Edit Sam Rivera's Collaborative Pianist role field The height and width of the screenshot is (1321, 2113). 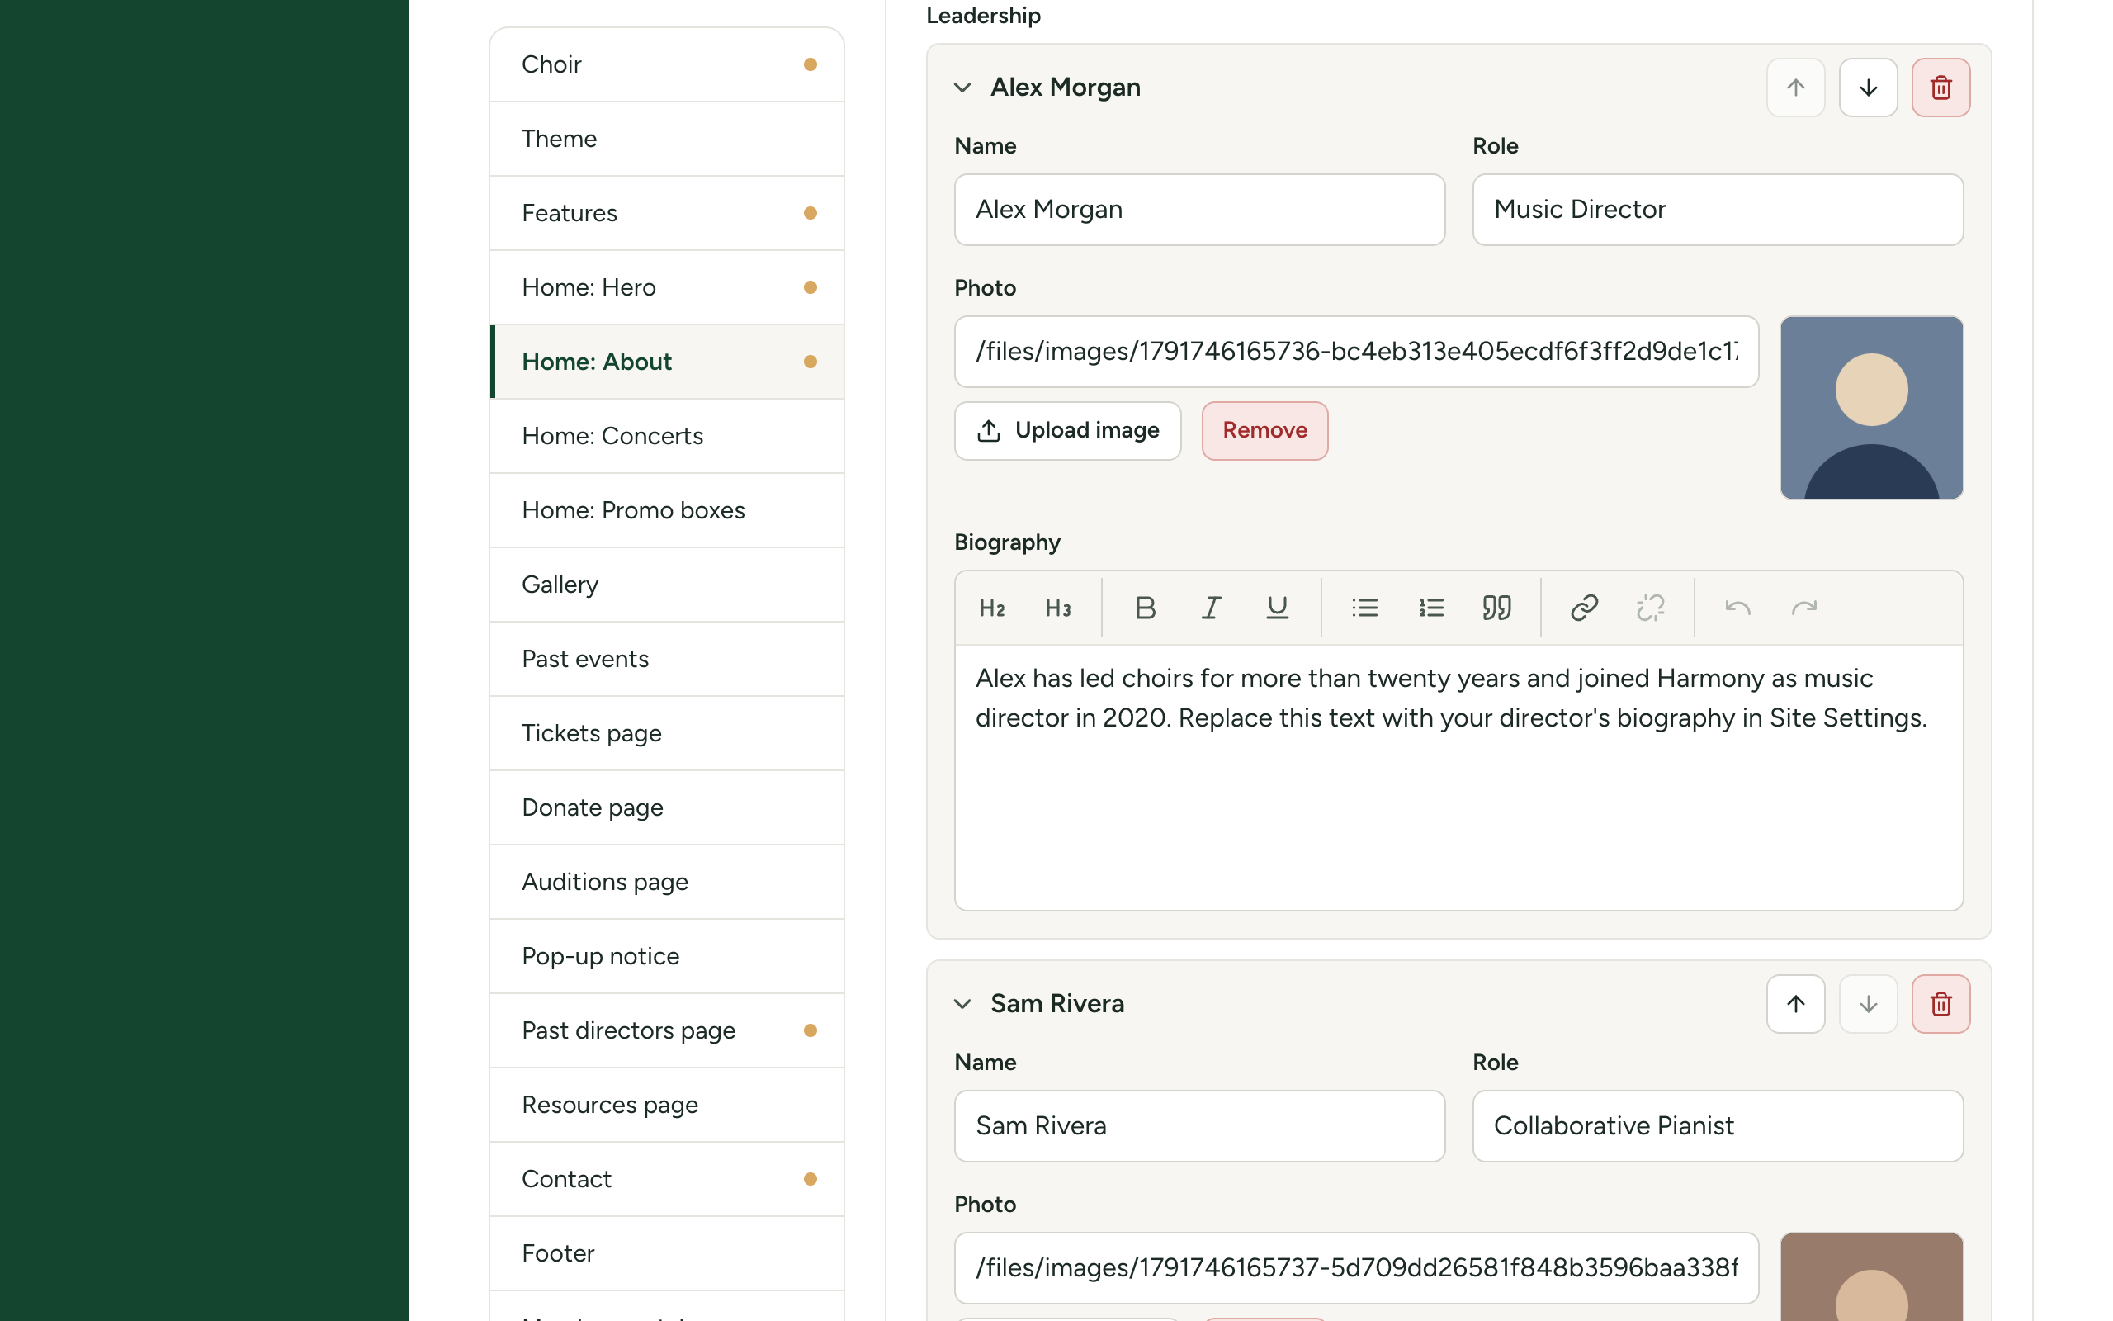click(1718, 1126)
